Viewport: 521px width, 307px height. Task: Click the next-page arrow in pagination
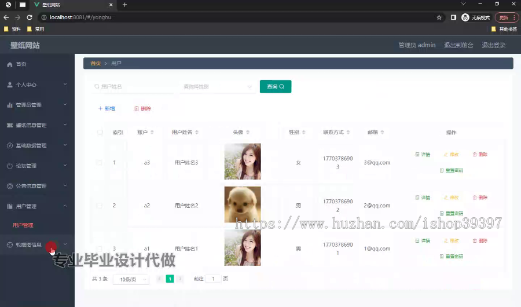180,279
